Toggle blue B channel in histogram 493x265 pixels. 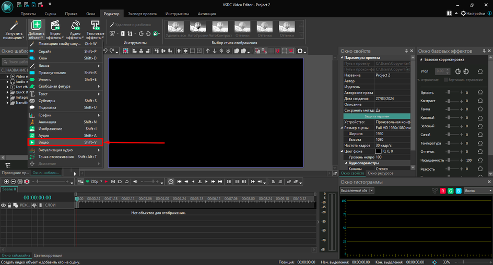(x=459, y=191)
